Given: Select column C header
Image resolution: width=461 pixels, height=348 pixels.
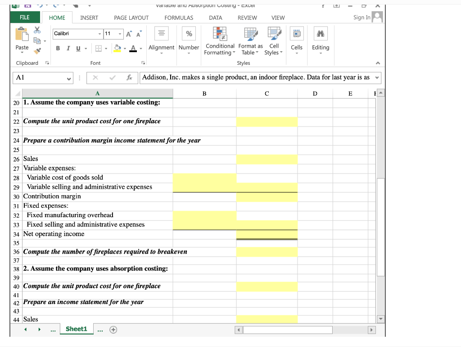Looking at the screenshot, I should [267, 94].
